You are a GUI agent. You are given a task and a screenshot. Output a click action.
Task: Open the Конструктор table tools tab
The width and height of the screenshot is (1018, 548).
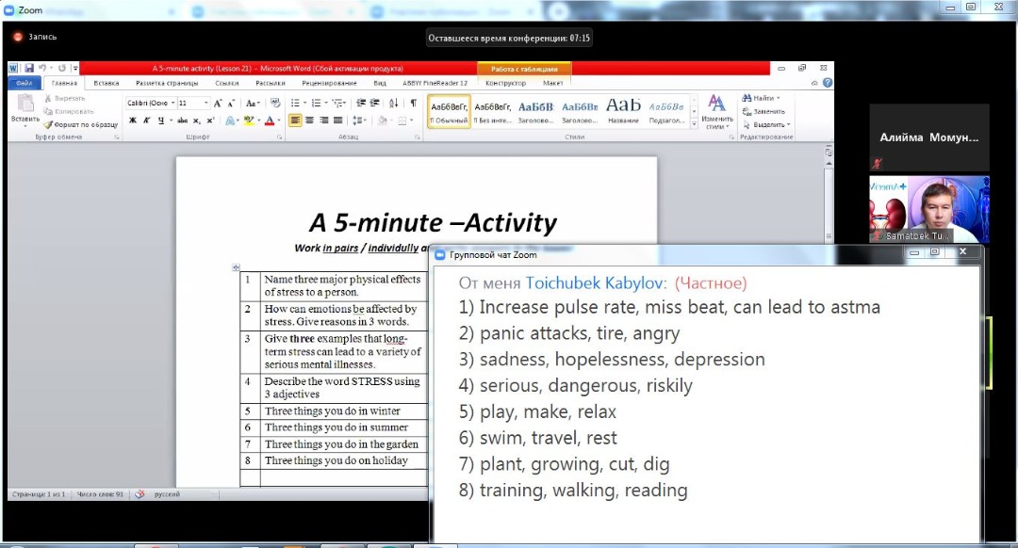[505, 83]
